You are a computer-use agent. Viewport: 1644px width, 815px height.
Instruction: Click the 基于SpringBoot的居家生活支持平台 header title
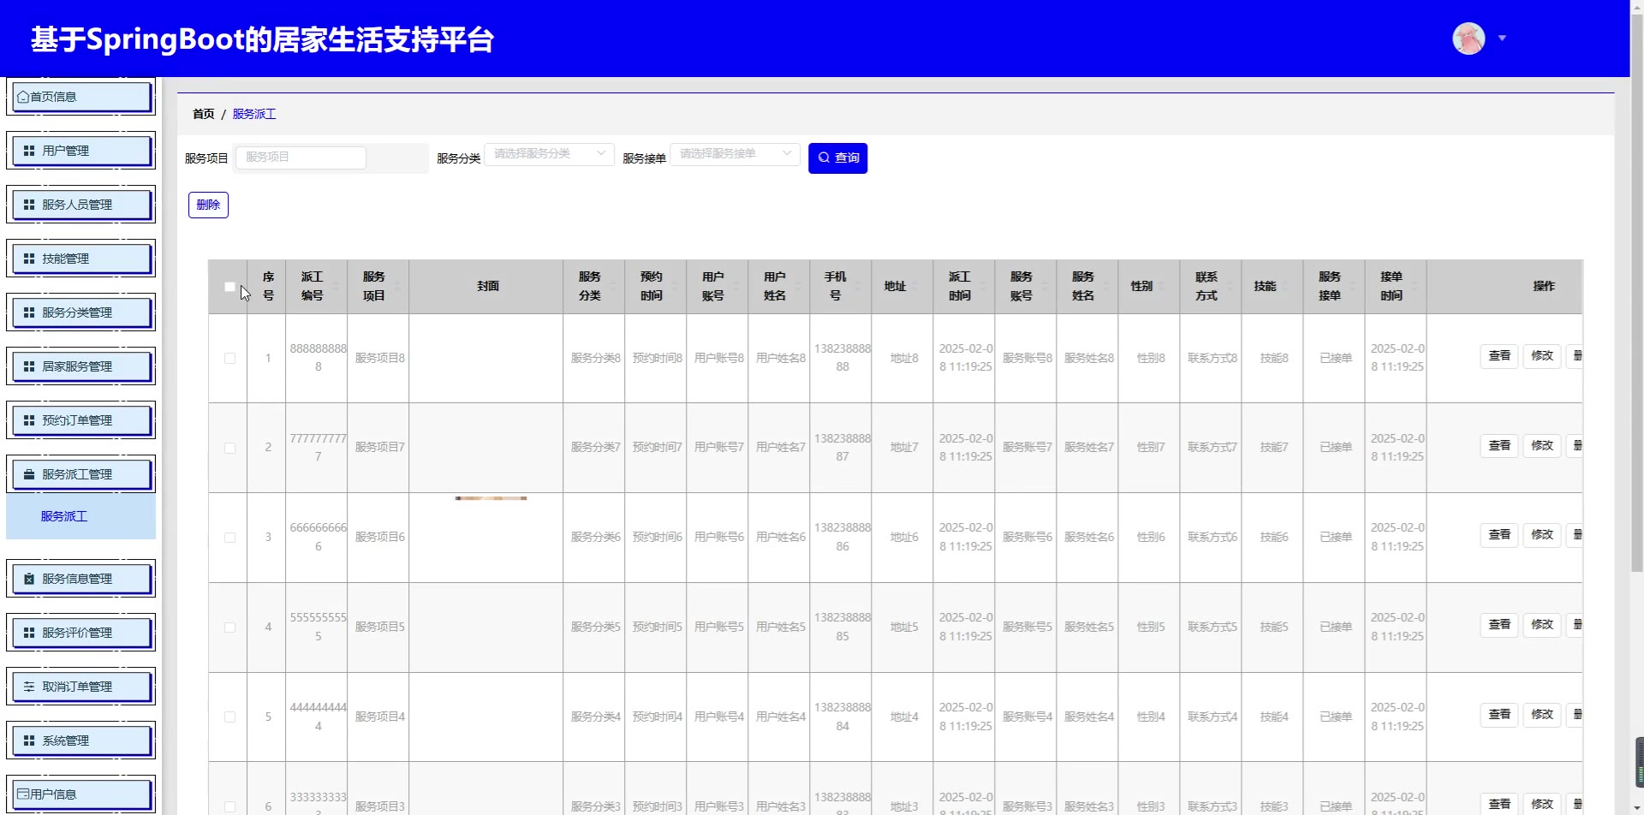point(262,40)
